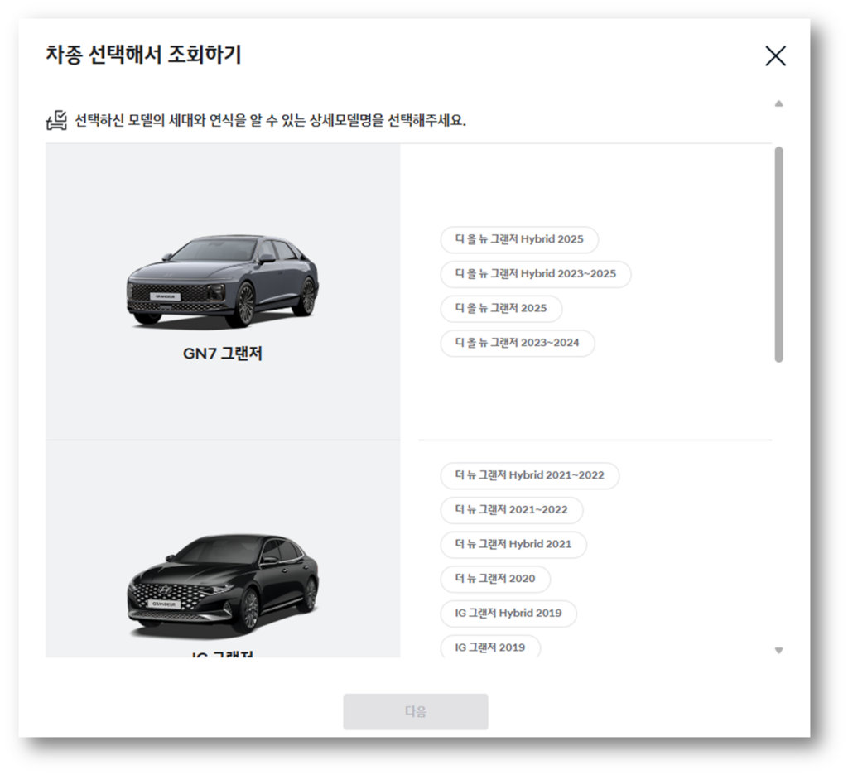This screenshot has width=848, height=775.
Task: Pick 더 뉴 그랜저 Hybrid 2021
Action: coord(514,545)
